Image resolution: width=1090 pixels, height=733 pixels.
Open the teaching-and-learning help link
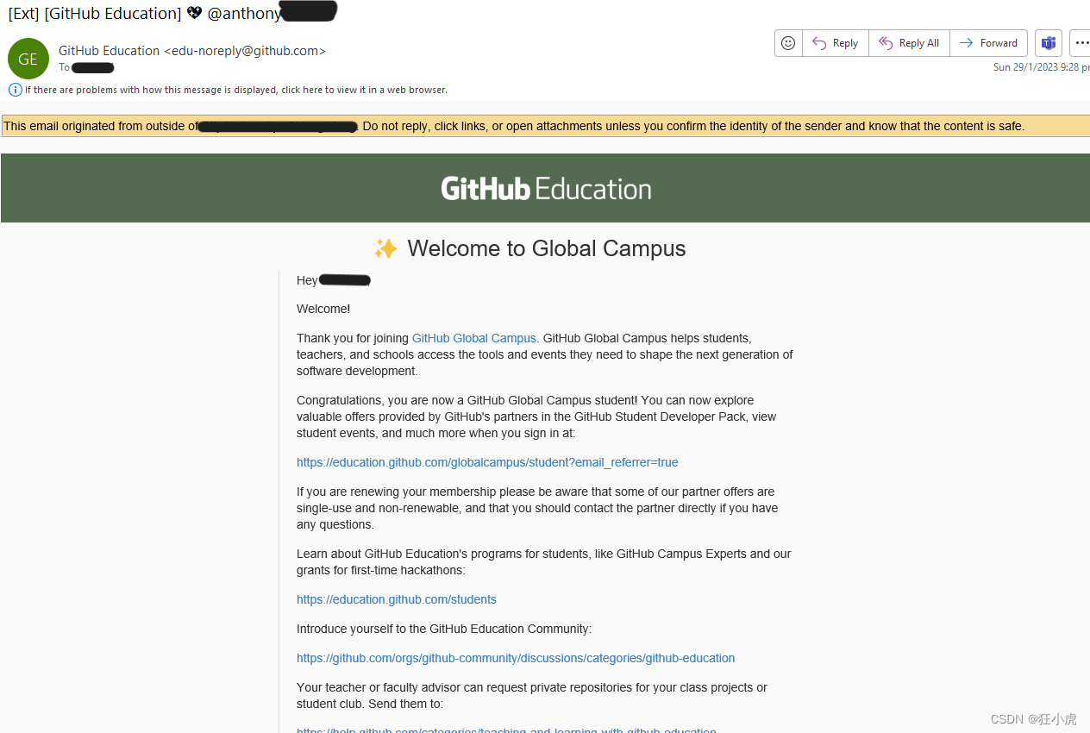[x=506, y=730]
